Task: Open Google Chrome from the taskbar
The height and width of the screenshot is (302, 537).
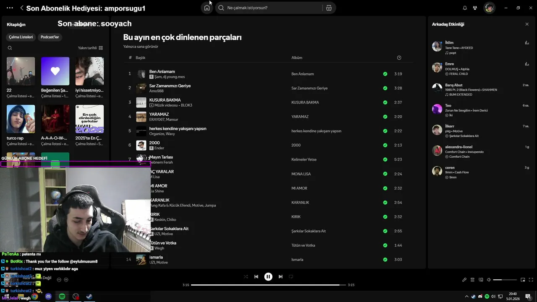Action: click(35, 297)
